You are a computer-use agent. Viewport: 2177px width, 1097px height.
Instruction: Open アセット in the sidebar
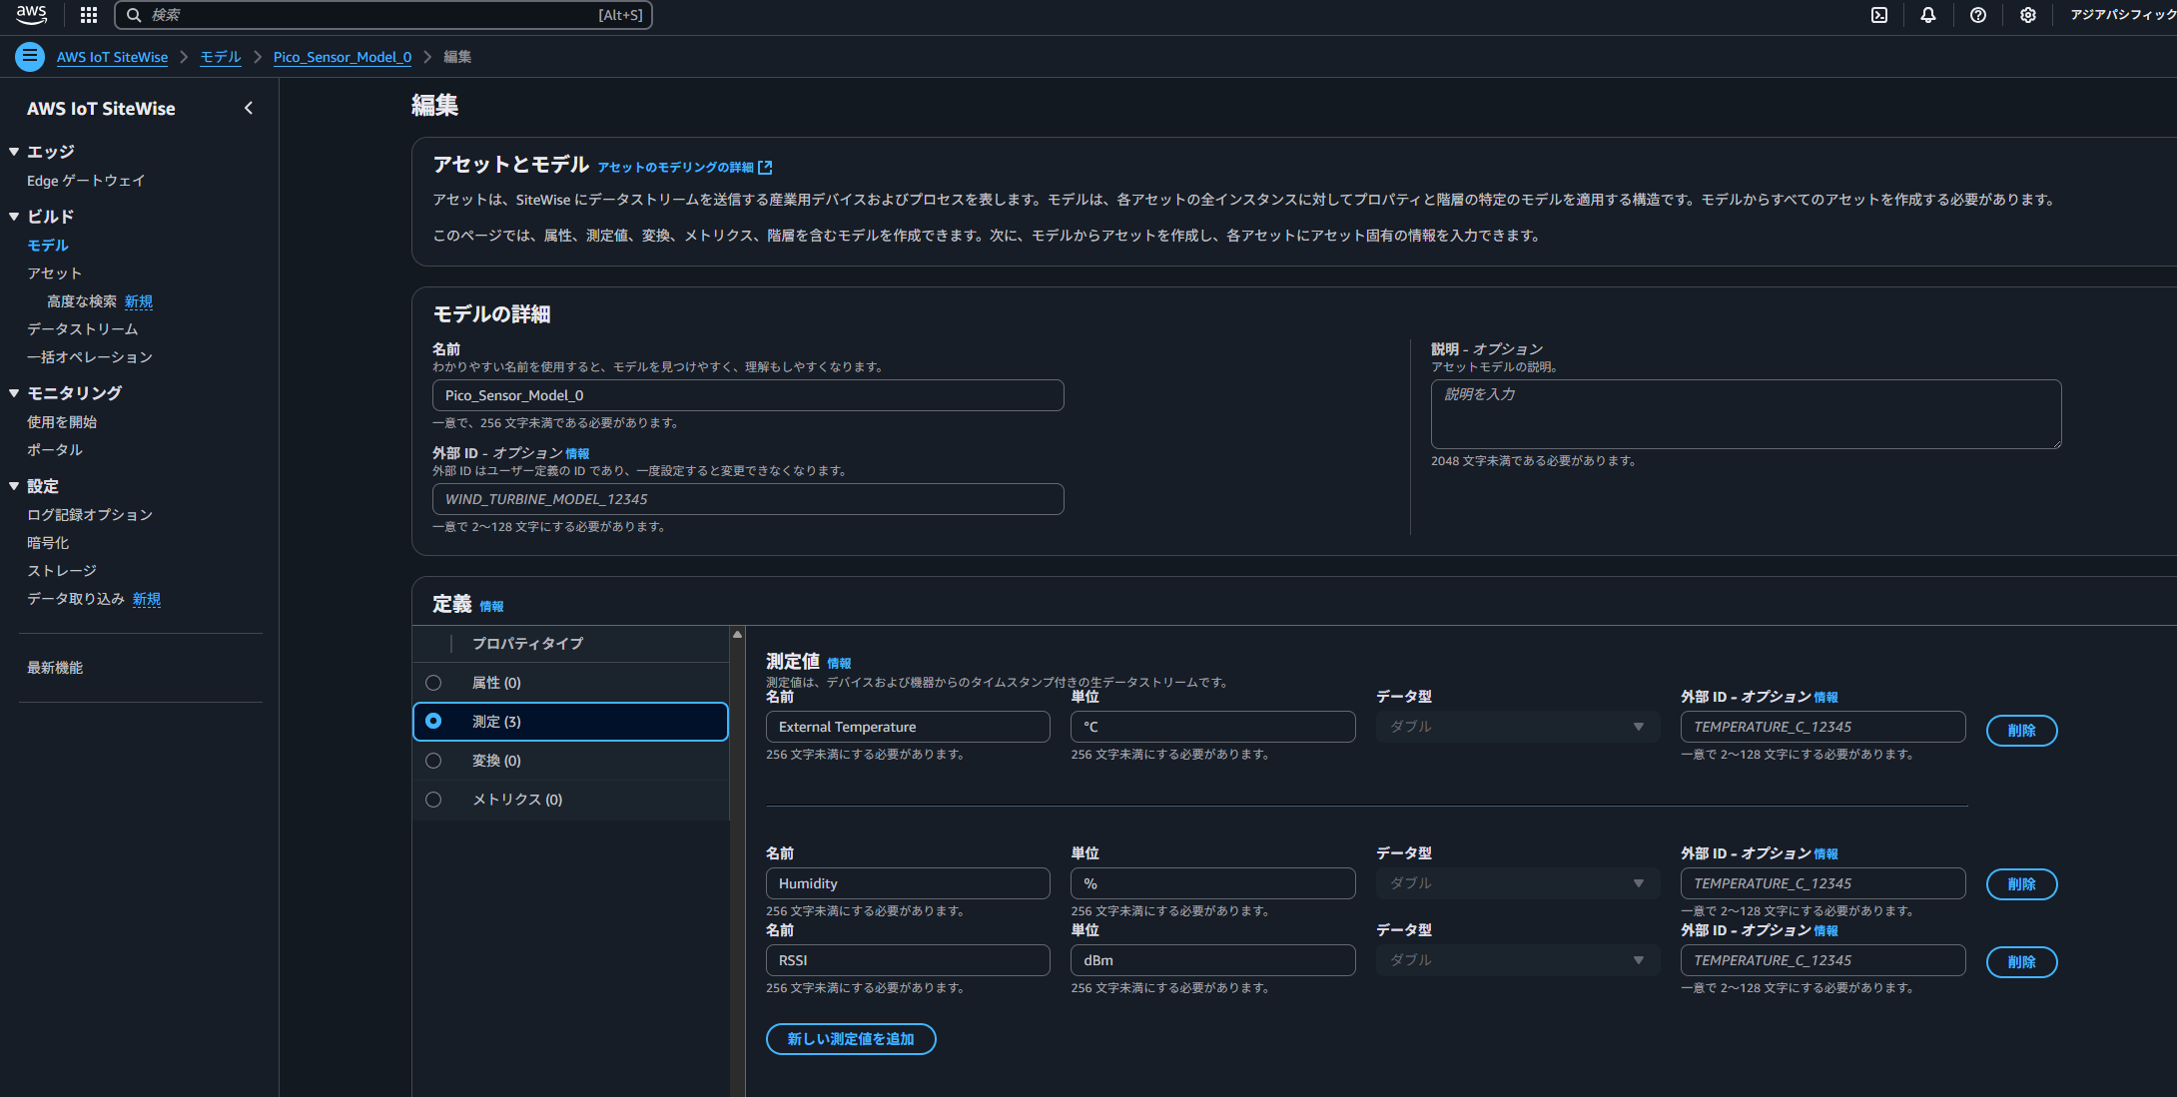(x=55, y=274)
